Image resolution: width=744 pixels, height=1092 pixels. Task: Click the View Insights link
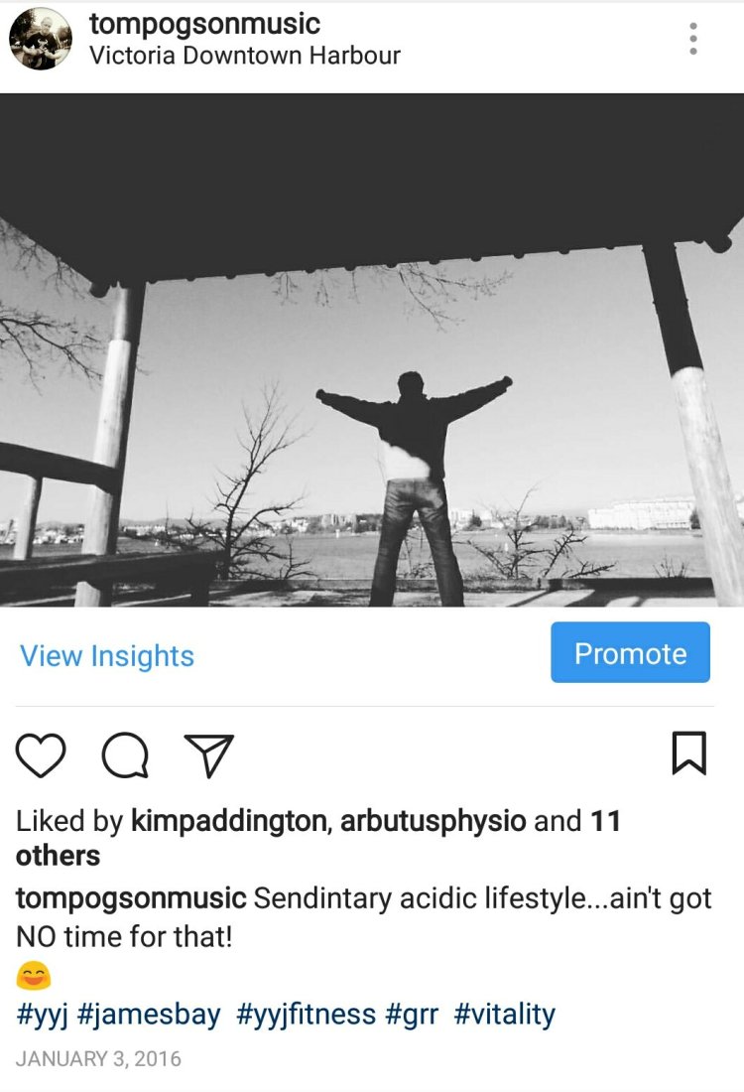[107, 656]
